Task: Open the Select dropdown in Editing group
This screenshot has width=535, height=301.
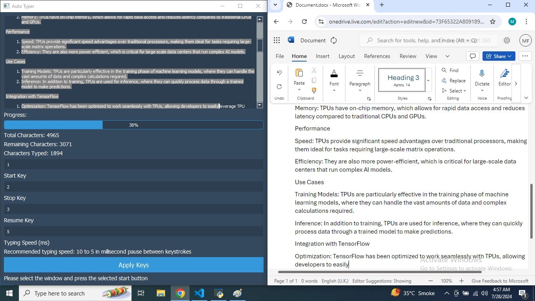Action: (454, 91)
